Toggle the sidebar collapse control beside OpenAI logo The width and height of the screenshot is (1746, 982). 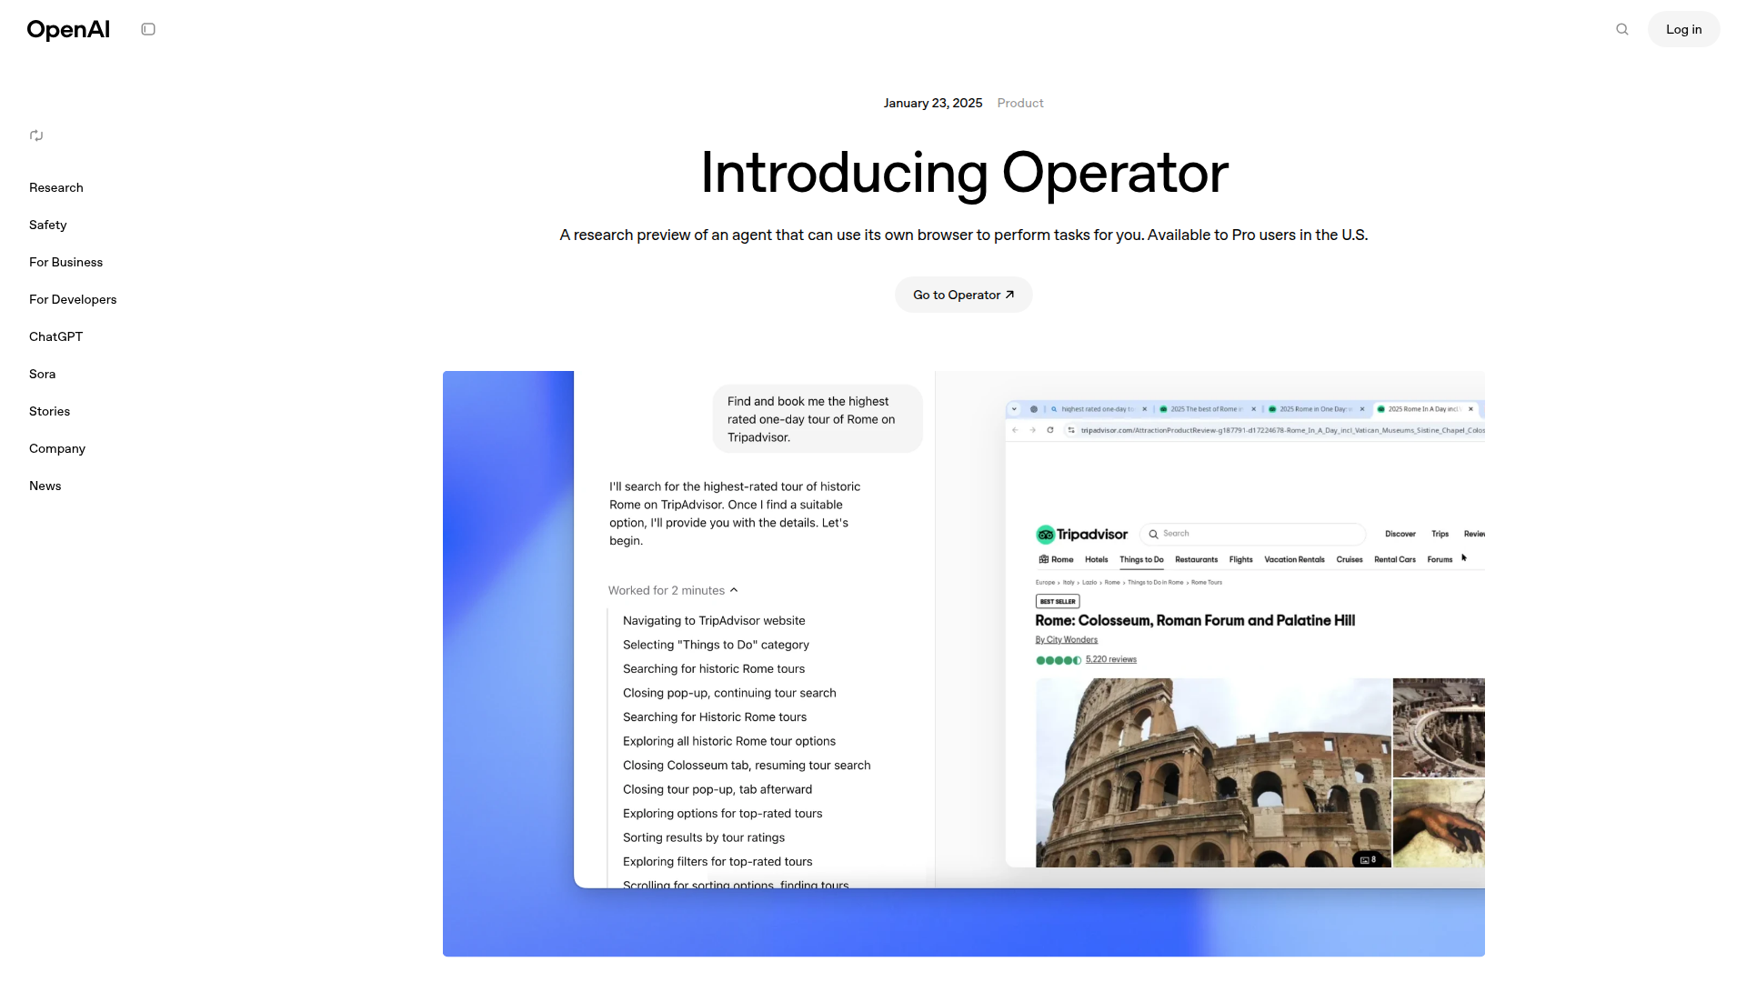tap(148, 29)
